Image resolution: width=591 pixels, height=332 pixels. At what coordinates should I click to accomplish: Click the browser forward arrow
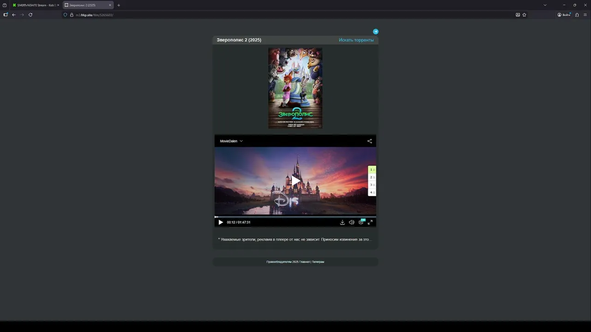tap(22, 15)
